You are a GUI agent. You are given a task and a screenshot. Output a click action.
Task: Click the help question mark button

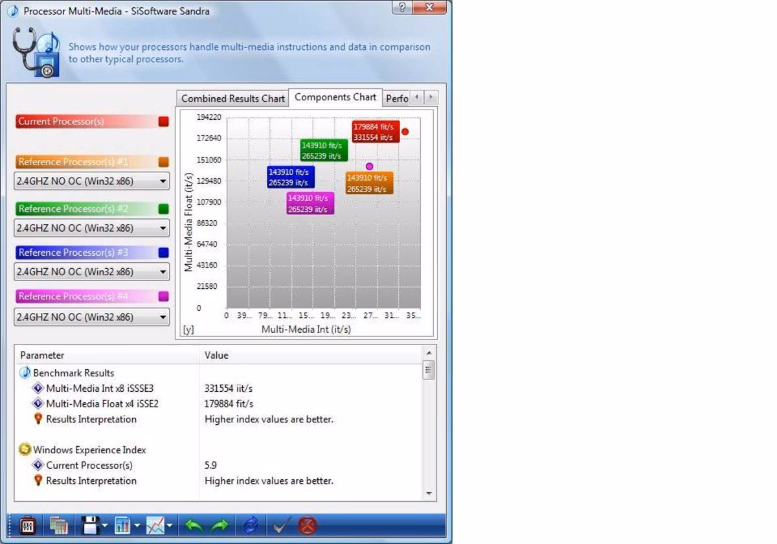coord(402,8)
